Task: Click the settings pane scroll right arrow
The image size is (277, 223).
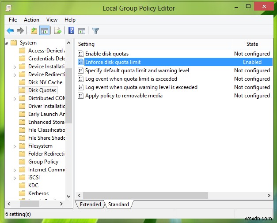Action: click(x=269, y=196)
